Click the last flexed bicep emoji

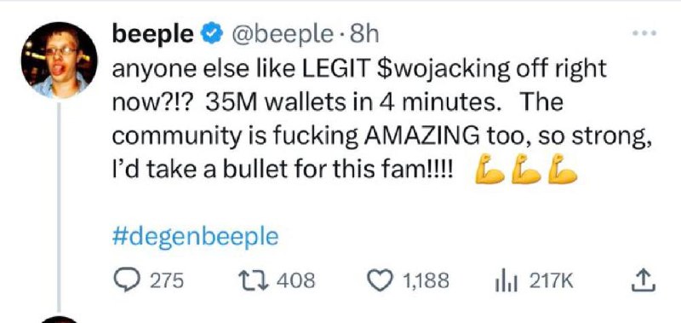pyautogui.click(x=562, y=169)
